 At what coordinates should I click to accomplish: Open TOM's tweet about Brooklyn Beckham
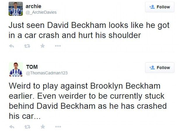pyautogui.click(x=87, y=100)
